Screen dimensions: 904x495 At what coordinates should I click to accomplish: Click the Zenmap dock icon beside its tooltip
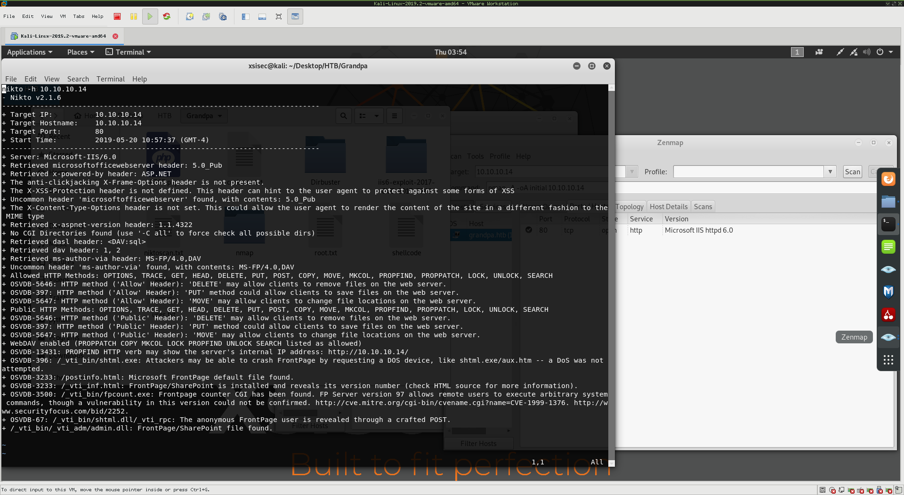[x=888, y=337]
